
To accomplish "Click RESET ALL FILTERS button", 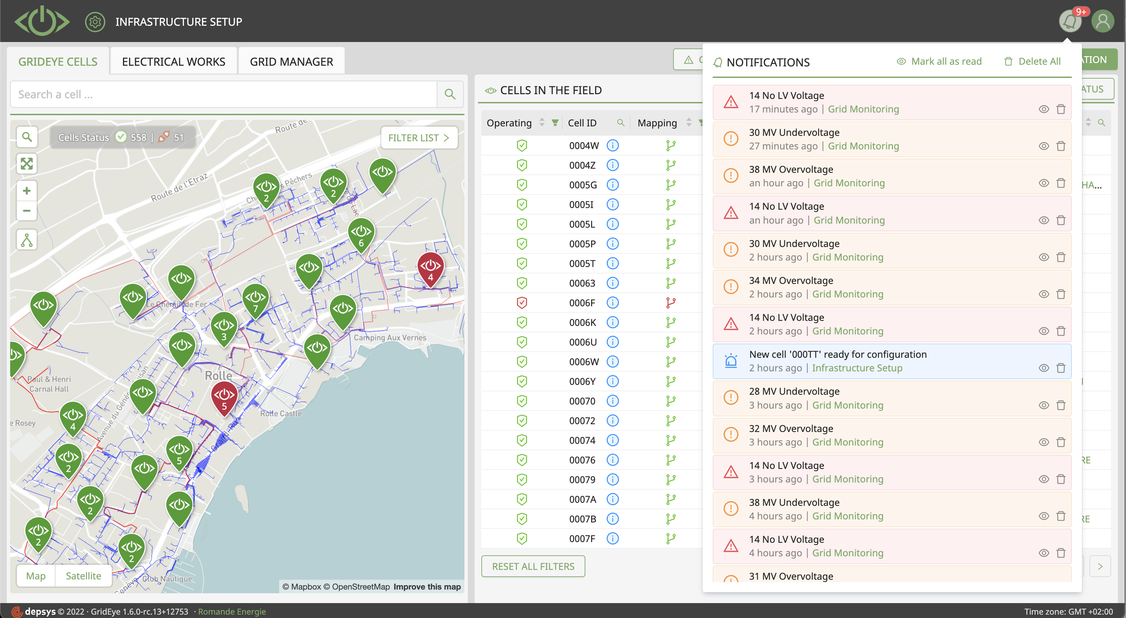I will click(533, 566).
